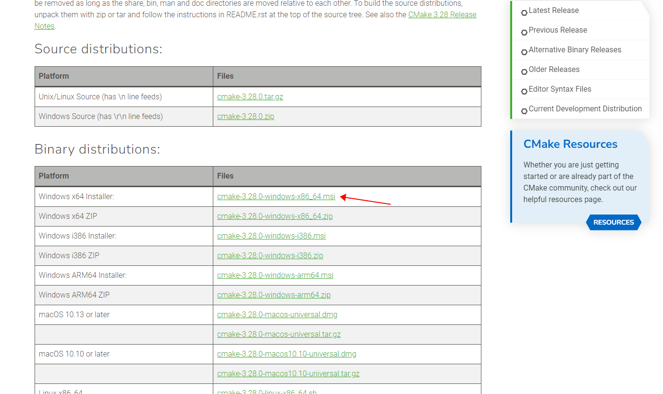
Task: Download cmake-3.28.0-macos-universal.tar.gz file
Action: [279, 334]
